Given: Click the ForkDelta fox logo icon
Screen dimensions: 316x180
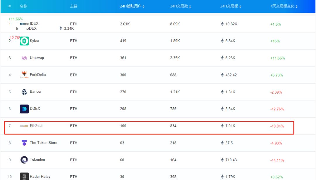Looking at the screenshot, I should point(24,74).
